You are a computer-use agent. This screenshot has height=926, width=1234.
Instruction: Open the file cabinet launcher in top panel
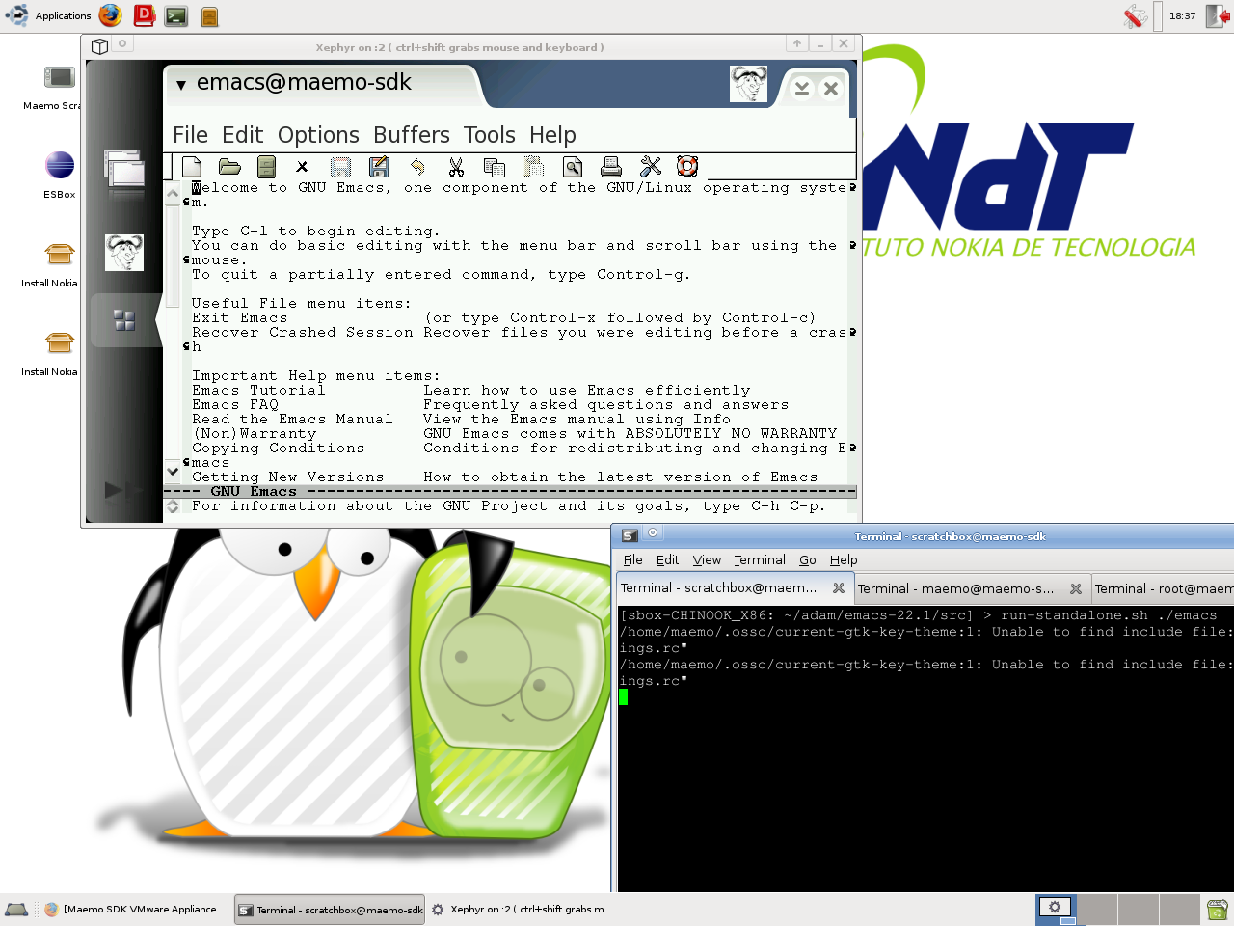(x=209, y=16)
